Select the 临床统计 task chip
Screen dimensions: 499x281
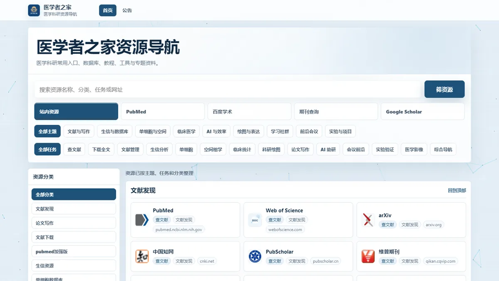coord(242,149)
